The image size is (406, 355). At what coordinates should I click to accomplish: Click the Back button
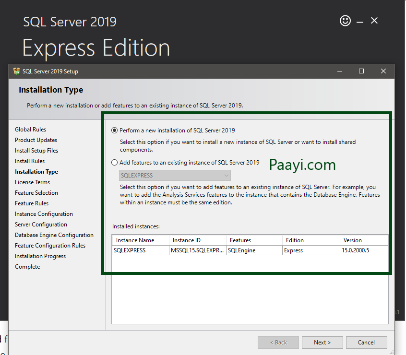[x=278, y=342]
